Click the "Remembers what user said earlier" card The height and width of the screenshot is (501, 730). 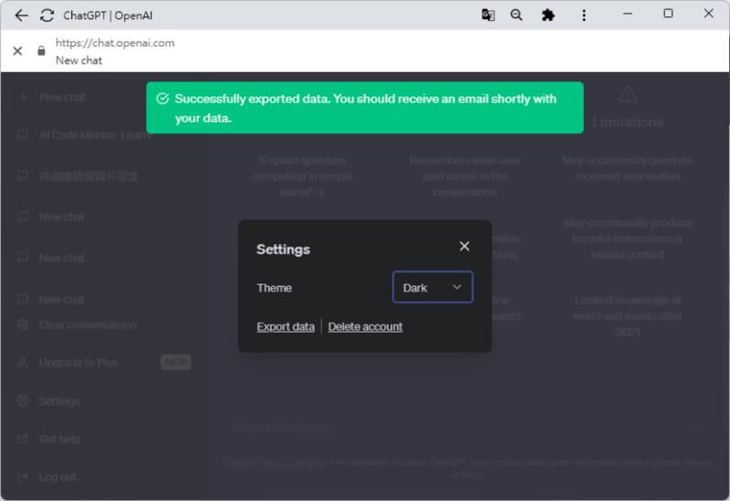click(464, 176)
